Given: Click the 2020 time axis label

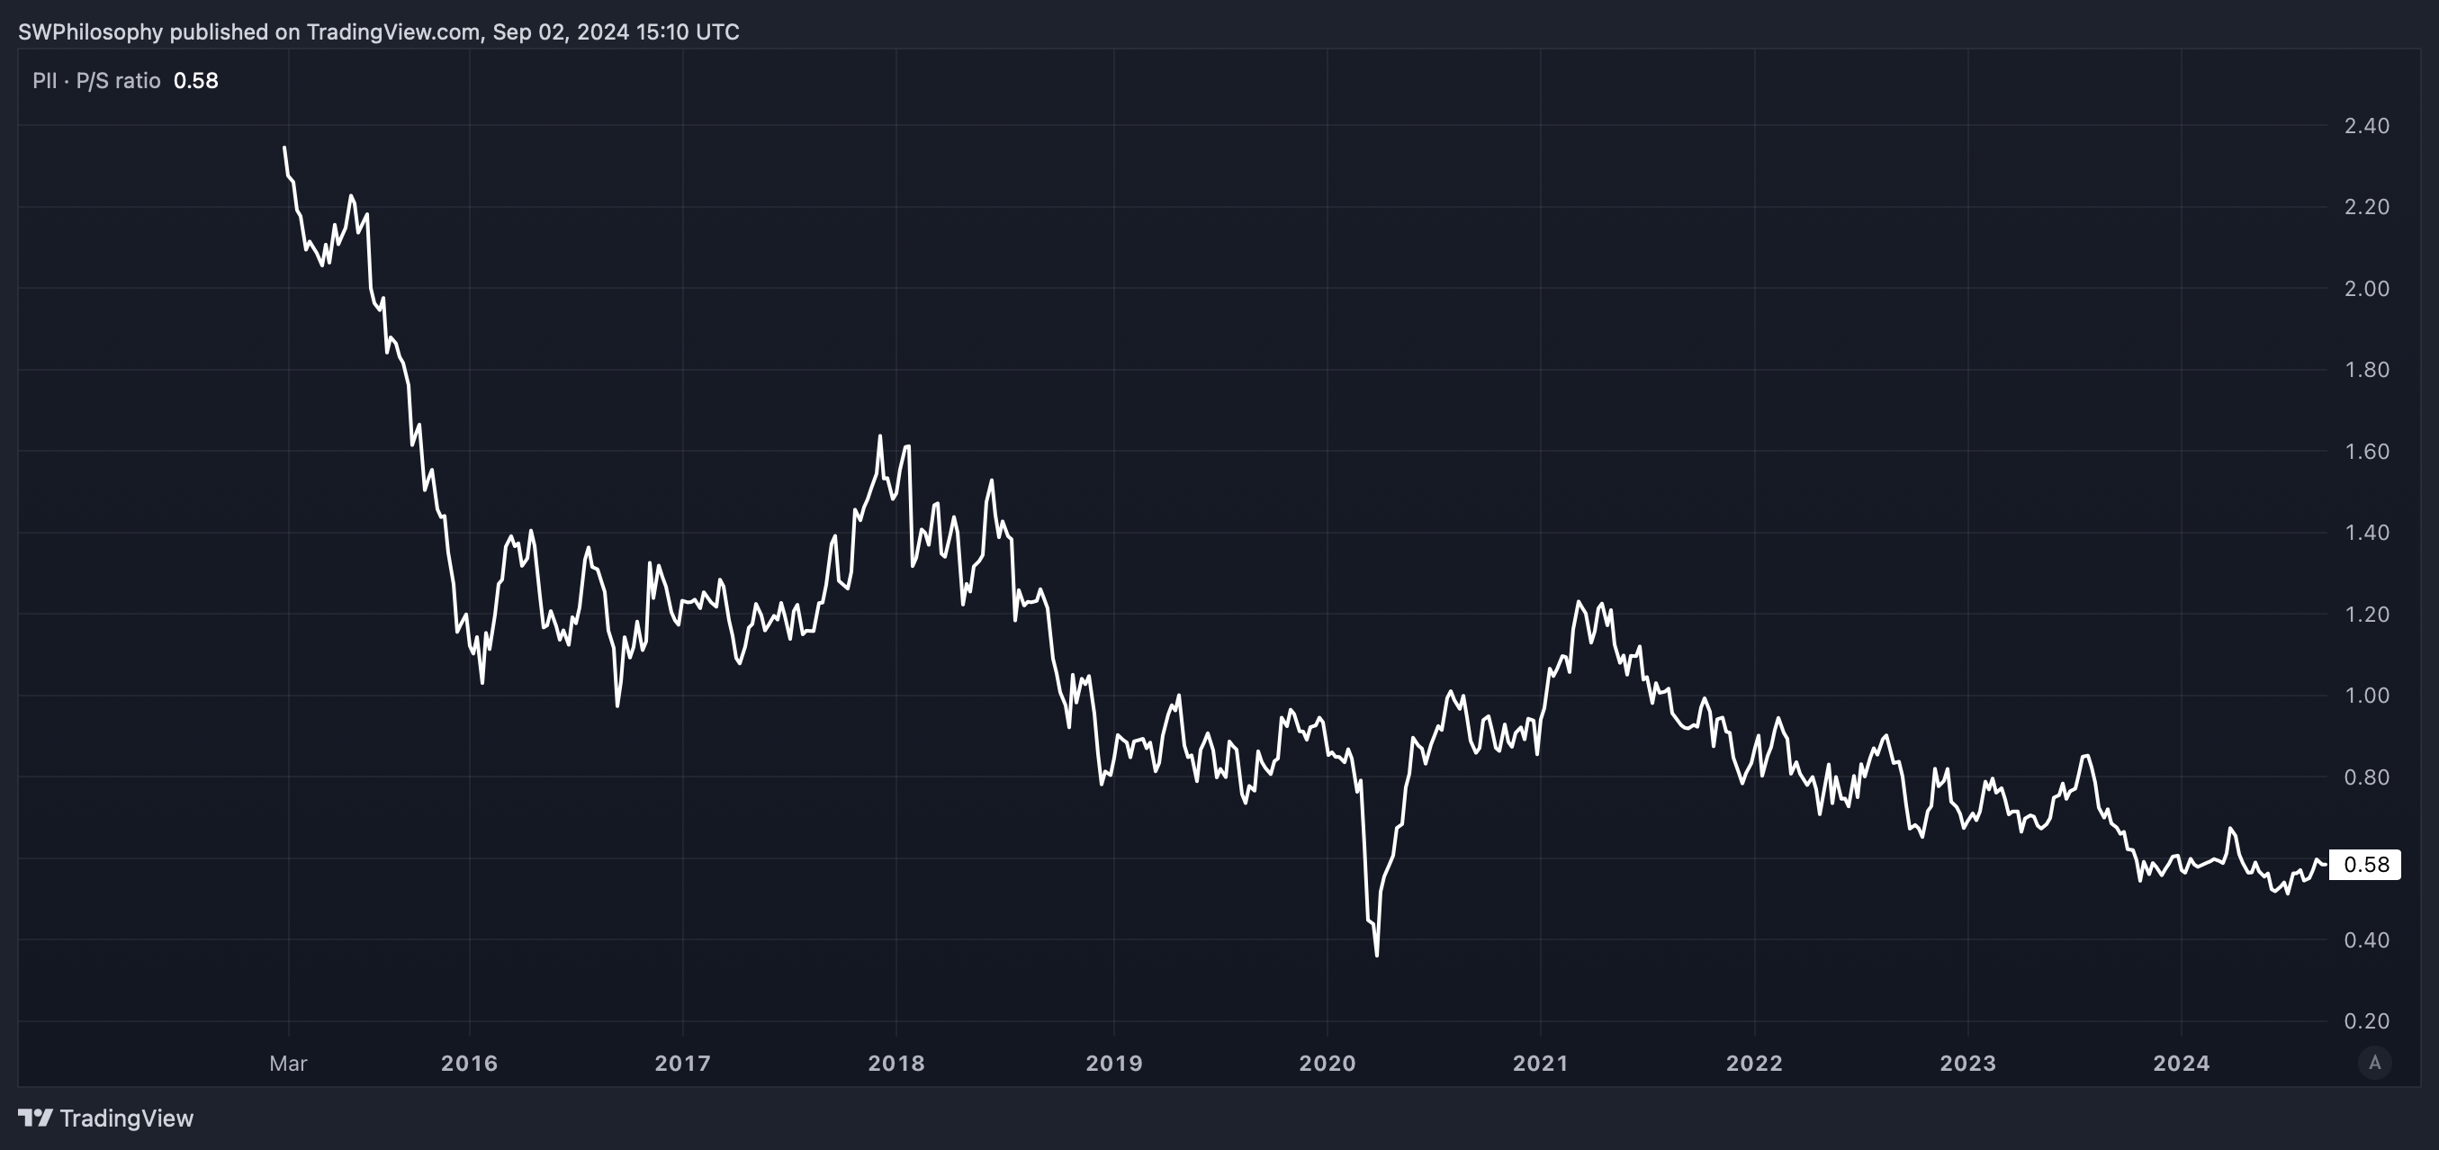Looking at the screenshot, I should point(1327,1063).
